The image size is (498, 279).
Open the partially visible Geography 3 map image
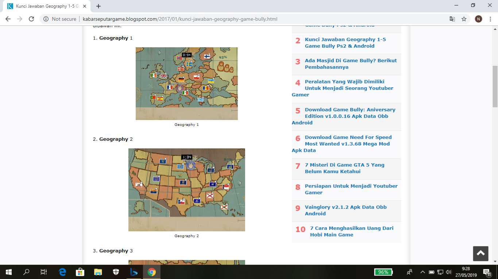[x=187, y=263]
